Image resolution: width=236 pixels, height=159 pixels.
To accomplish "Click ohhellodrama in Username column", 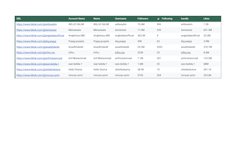I will click(x=123, y=70).
